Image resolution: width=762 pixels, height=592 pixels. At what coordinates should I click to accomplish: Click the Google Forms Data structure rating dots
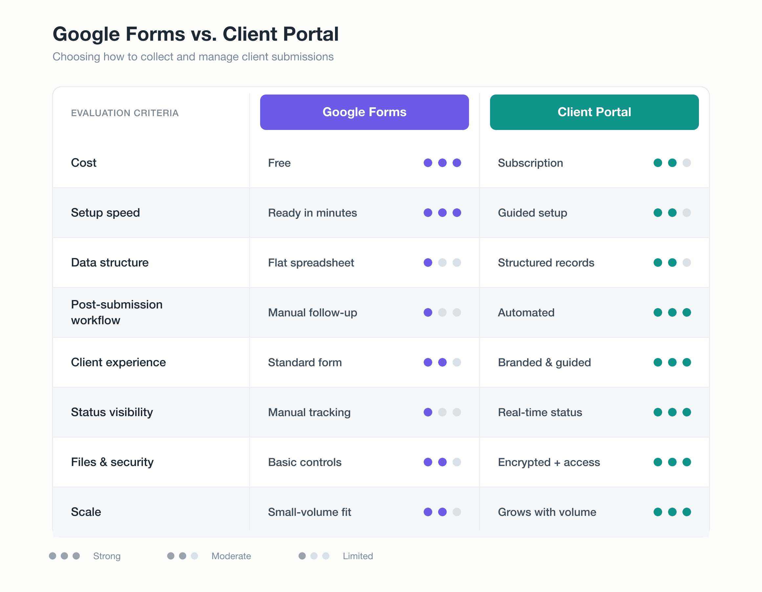(x=442, y=263)
